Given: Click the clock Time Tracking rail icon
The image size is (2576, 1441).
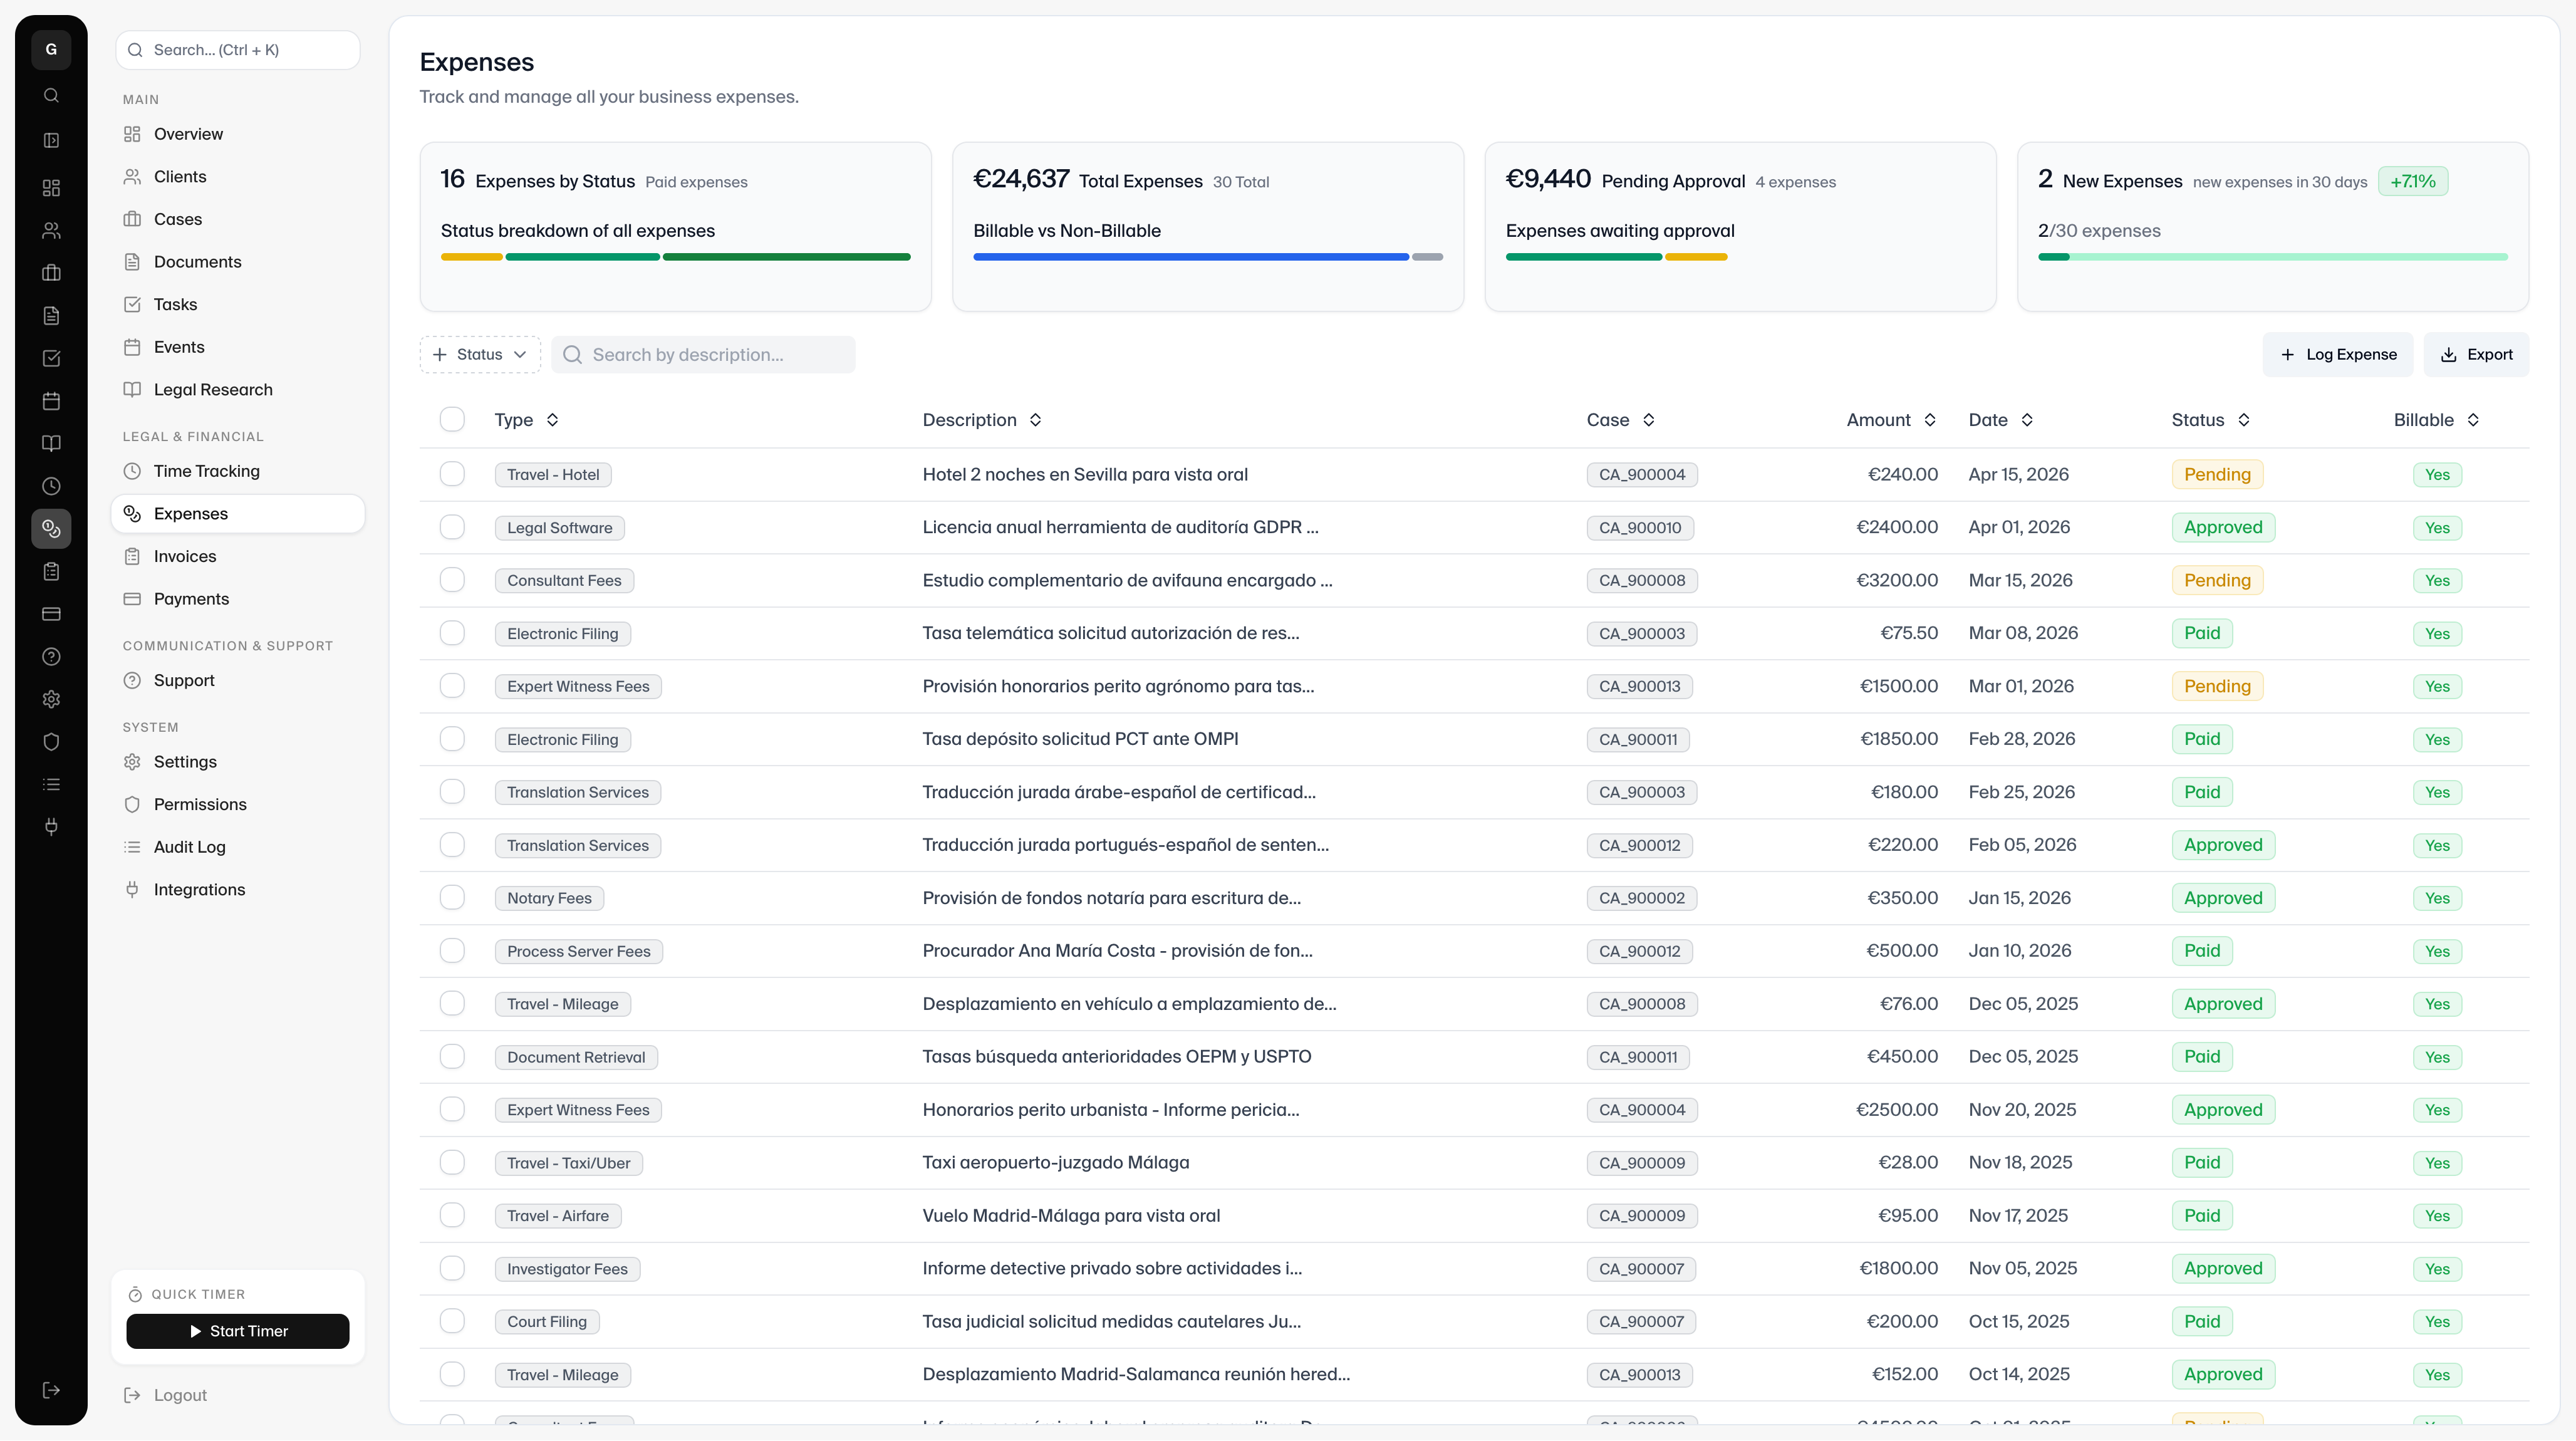Looking at the screenshot, I should coord(51,486).
